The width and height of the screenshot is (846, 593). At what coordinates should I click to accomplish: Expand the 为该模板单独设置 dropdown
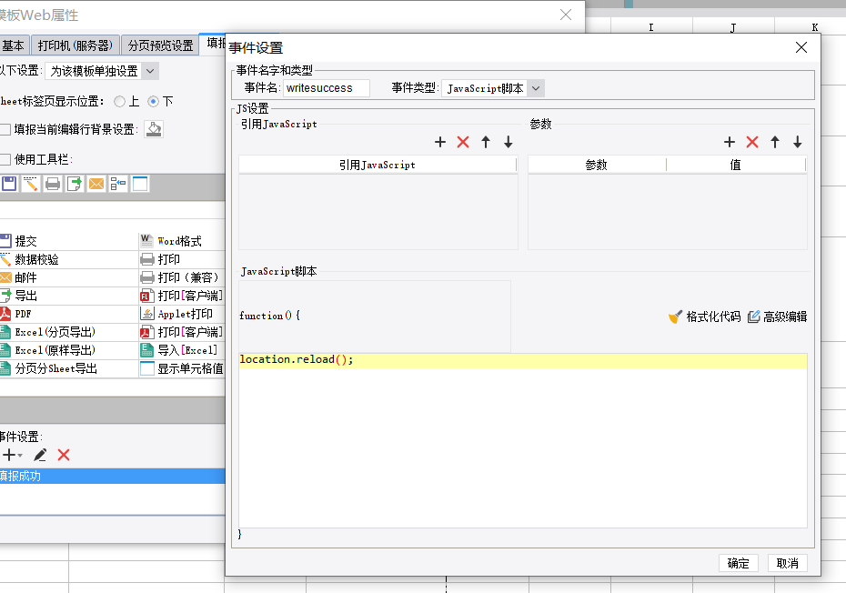click(150, 71)
